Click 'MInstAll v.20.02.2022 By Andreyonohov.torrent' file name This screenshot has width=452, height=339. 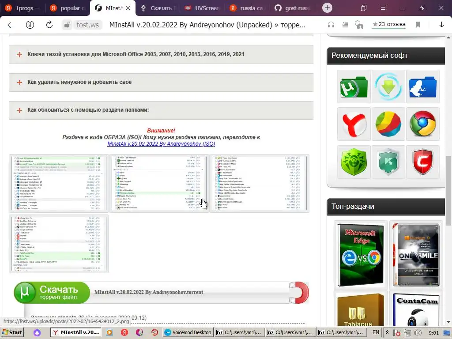[149, 292]
